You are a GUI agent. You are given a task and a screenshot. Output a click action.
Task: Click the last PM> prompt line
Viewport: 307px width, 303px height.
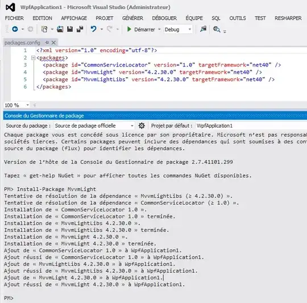pyautogui.click(x=9, y=298)
